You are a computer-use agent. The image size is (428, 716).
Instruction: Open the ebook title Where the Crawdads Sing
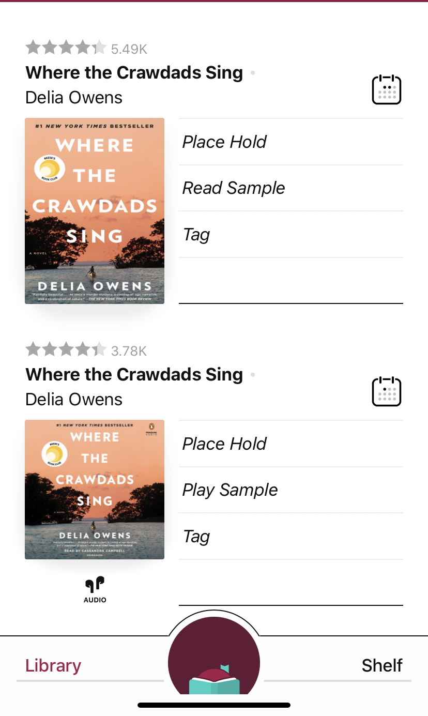pyautogui.click(x=134, y=73)
